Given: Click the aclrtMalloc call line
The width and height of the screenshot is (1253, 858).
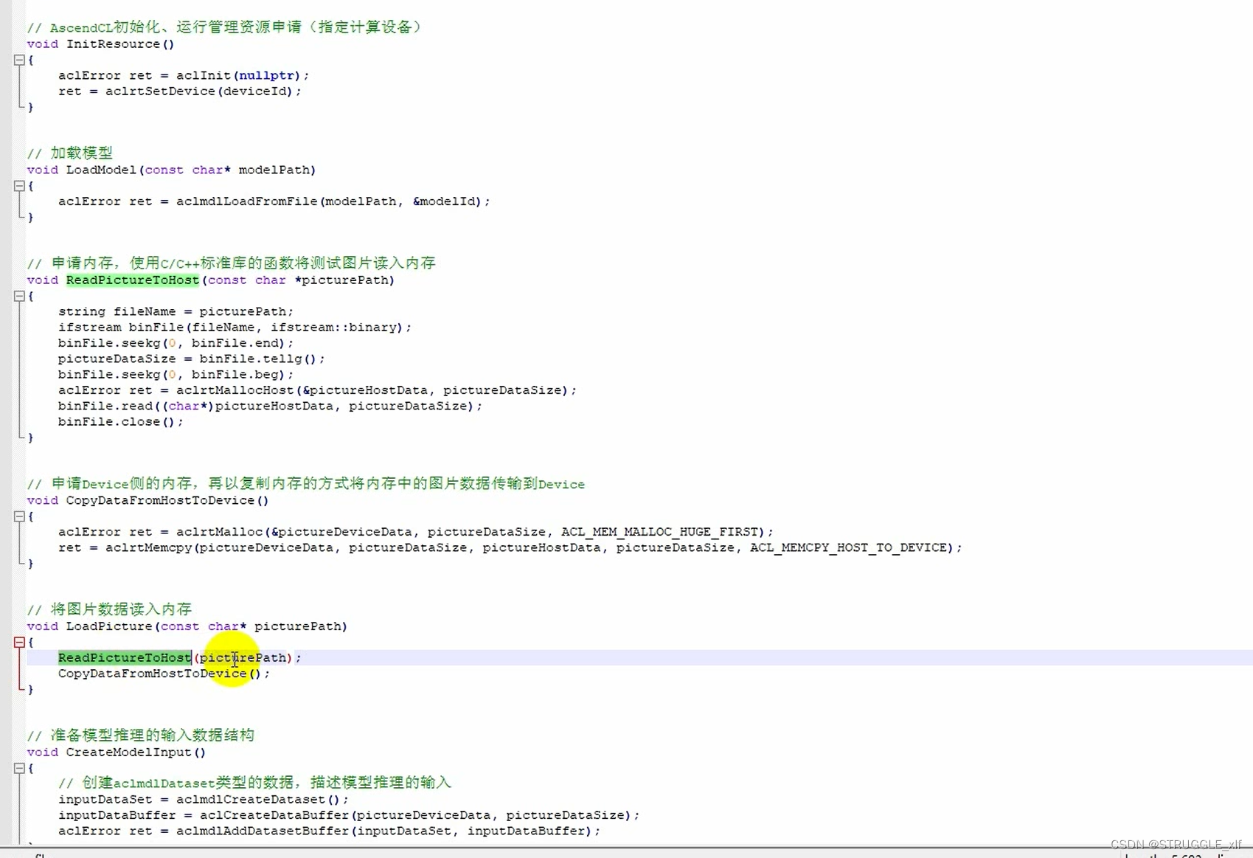Looking at the screenshot, I should pos(416,532).
